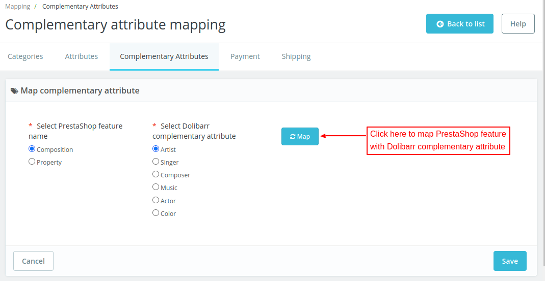Choose the Actor attribute radio button
545x281 pixels.
coord(155,200)
